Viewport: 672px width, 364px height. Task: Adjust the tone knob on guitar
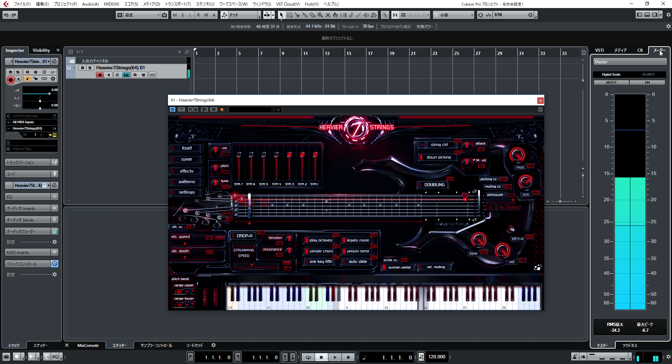(478, 240)
